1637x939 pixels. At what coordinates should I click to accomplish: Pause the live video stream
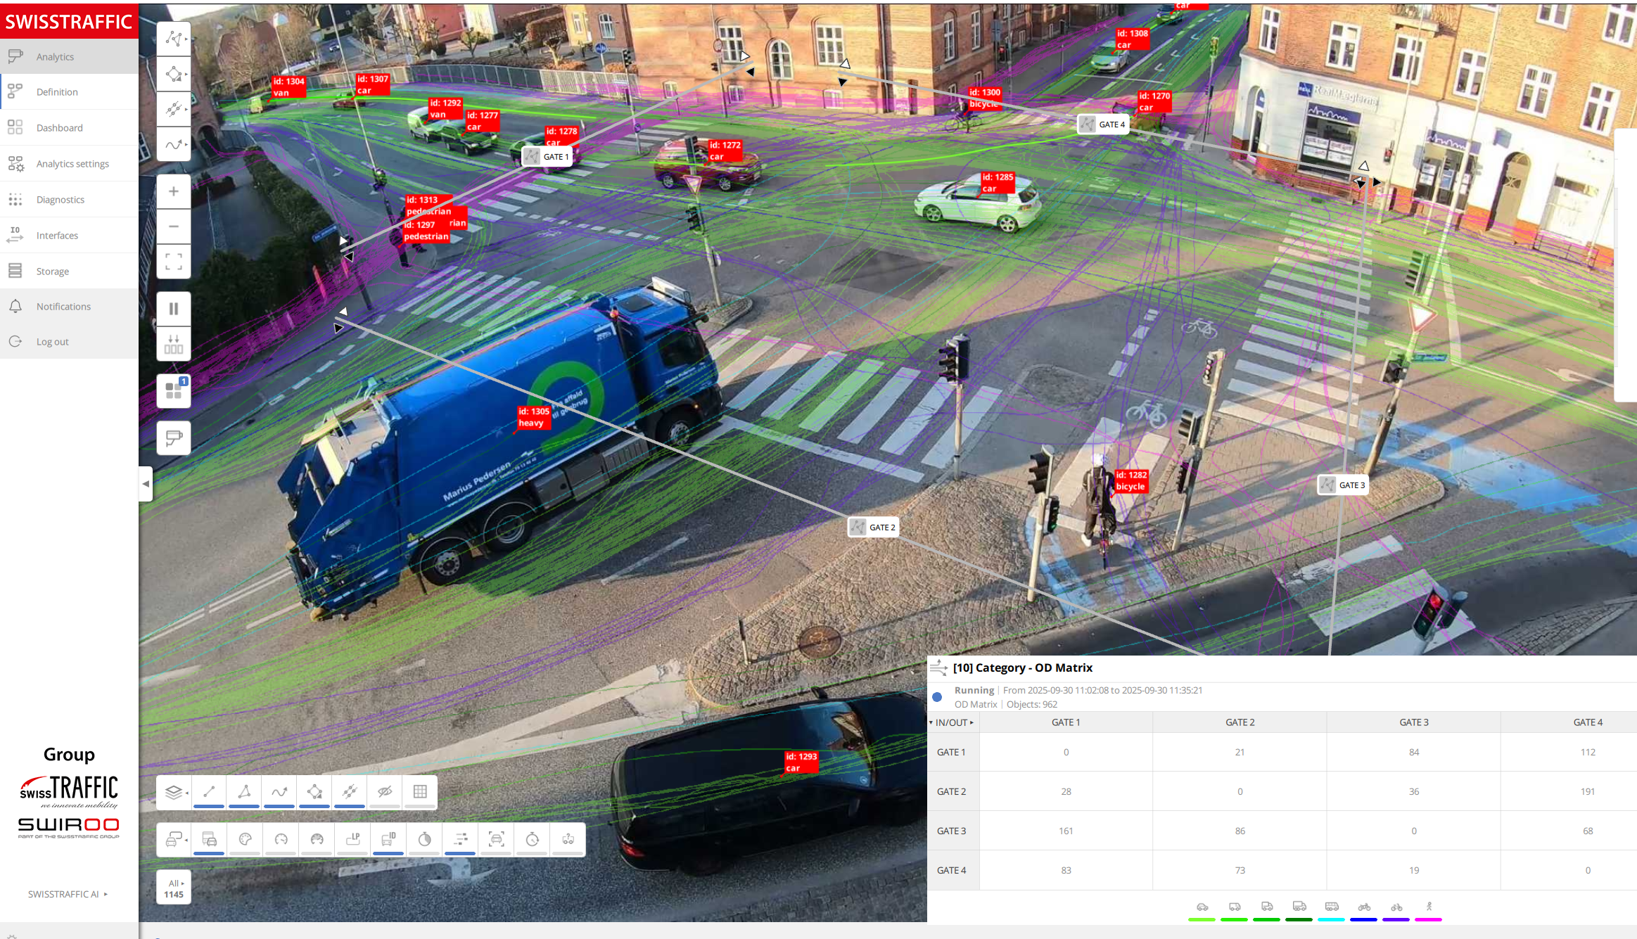point(174,309)
